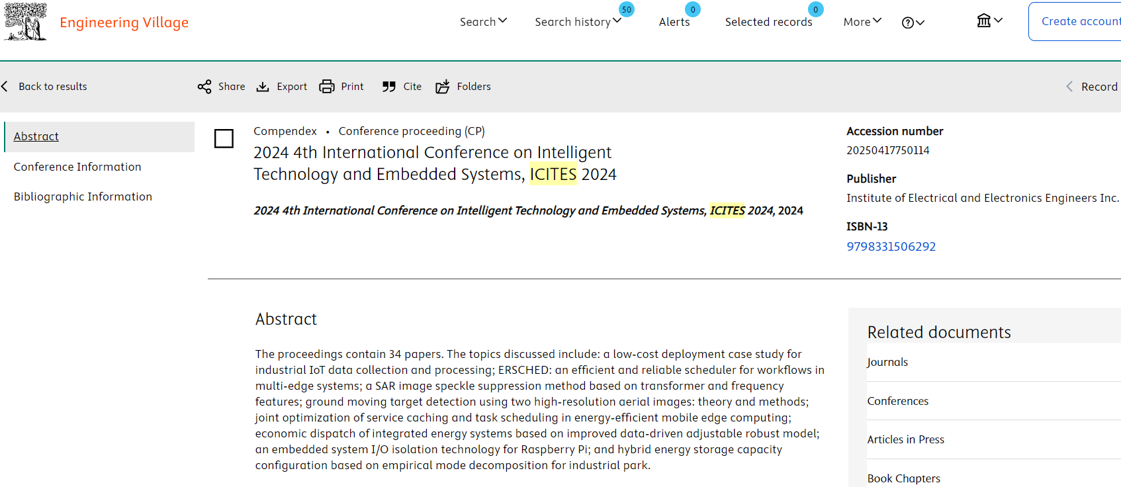Click the ISBN-13 link 9798331506292
This screenshot has height=487, width=1121.
point(891,247)
